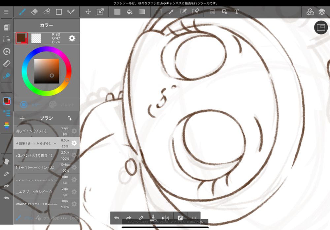Image resolution: width=330 pixels, height=230 pixels.
Task: Open the ruler guide tool in sidebar
Action: (x=7, y=64)
